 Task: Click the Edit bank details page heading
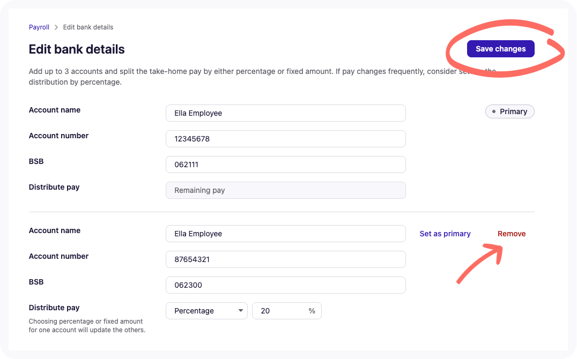click(x=77, y=49)
